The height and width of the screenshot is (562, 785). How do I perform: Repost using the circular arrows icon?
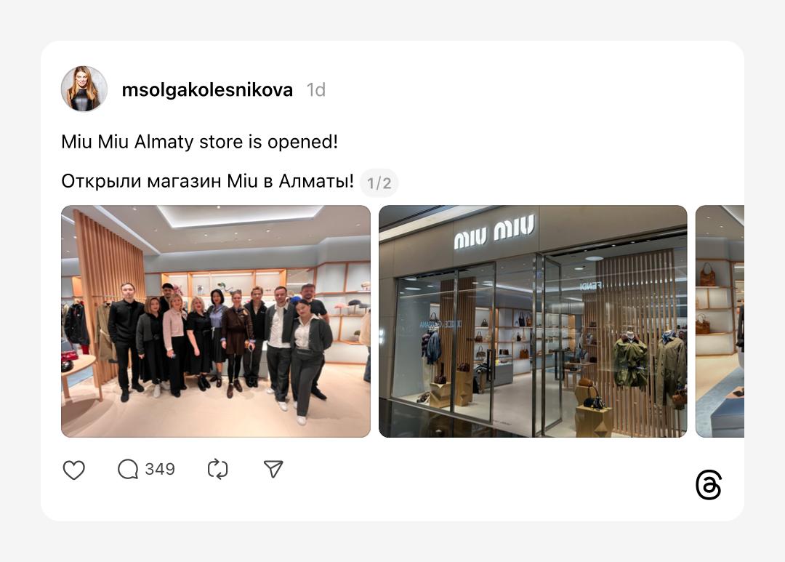tap(218, 470)
